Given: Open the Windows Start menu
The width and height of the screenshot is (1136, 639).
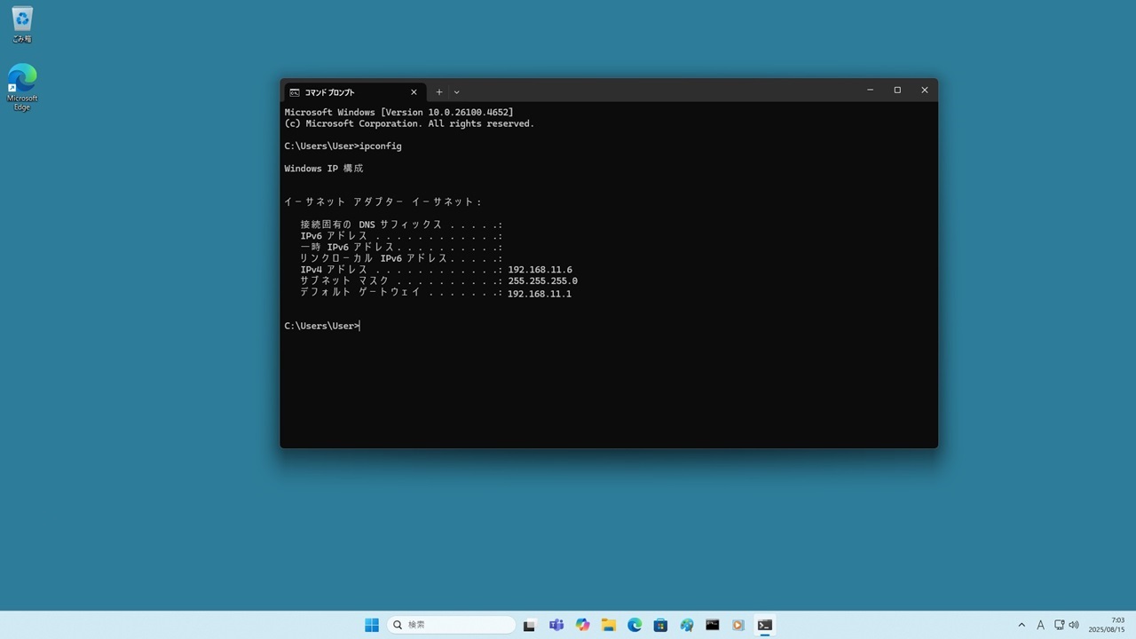Looking at the screenshot, I should click(372, 625).
